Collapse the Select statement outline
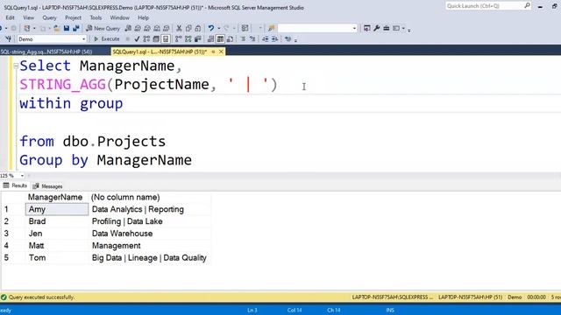Screen dimensions: 561x315 tap(16, 66)
